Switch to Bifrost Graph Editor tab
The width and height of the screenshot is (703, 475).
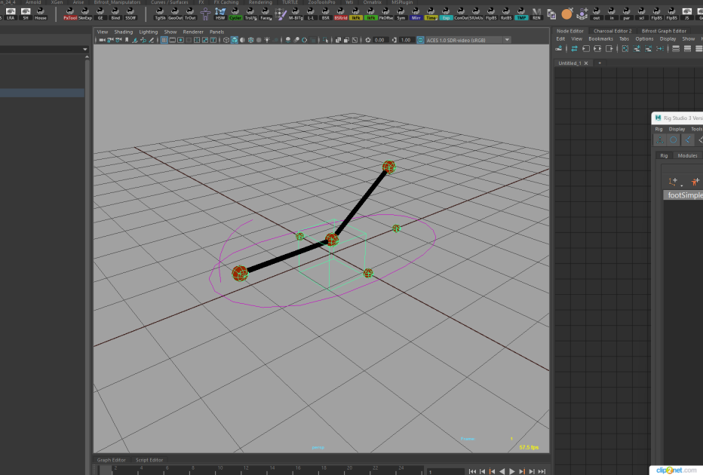coord(664,31)
